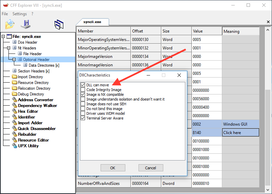Image resolution: width=272 pixels, height=194 pixels.
Task: Click the Resource Editor tool icon
Action: 15,140
